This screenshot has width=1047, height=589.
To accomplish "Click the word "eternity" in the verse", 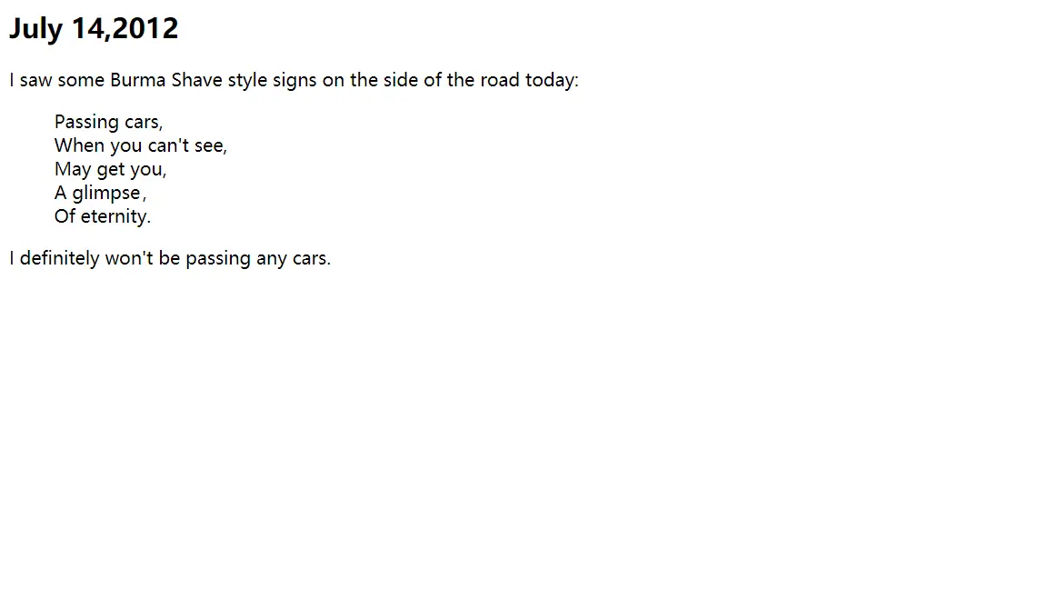I will (x=114, y=216).
